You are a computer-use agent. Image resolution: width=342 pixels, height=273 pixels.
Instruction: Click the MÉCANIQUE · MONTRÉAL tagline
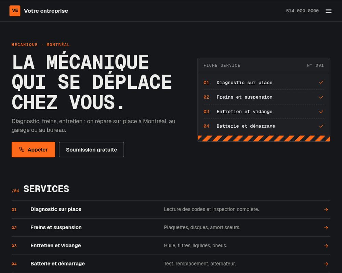41,45
